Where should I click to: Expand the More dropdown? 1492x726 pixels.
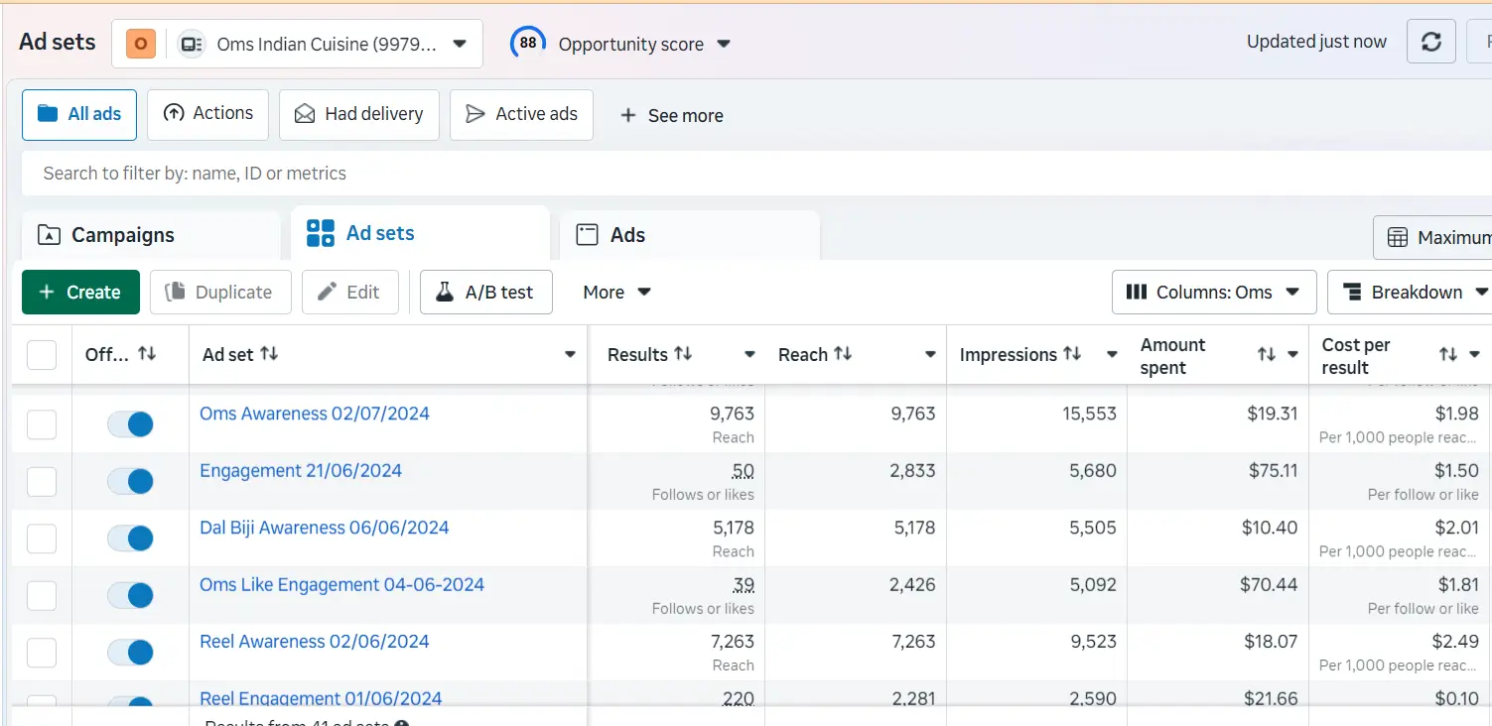614,292
